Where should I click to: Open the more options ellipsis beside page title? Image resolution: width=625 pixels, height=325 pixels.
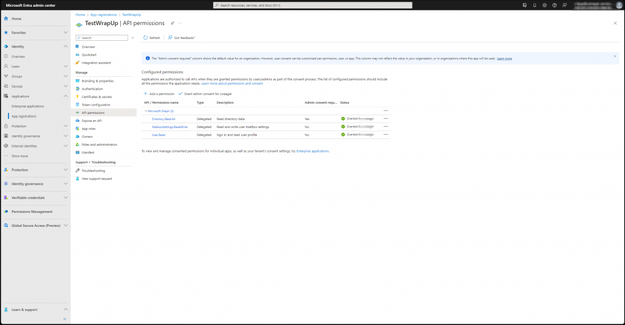click(x=180, y=23)
